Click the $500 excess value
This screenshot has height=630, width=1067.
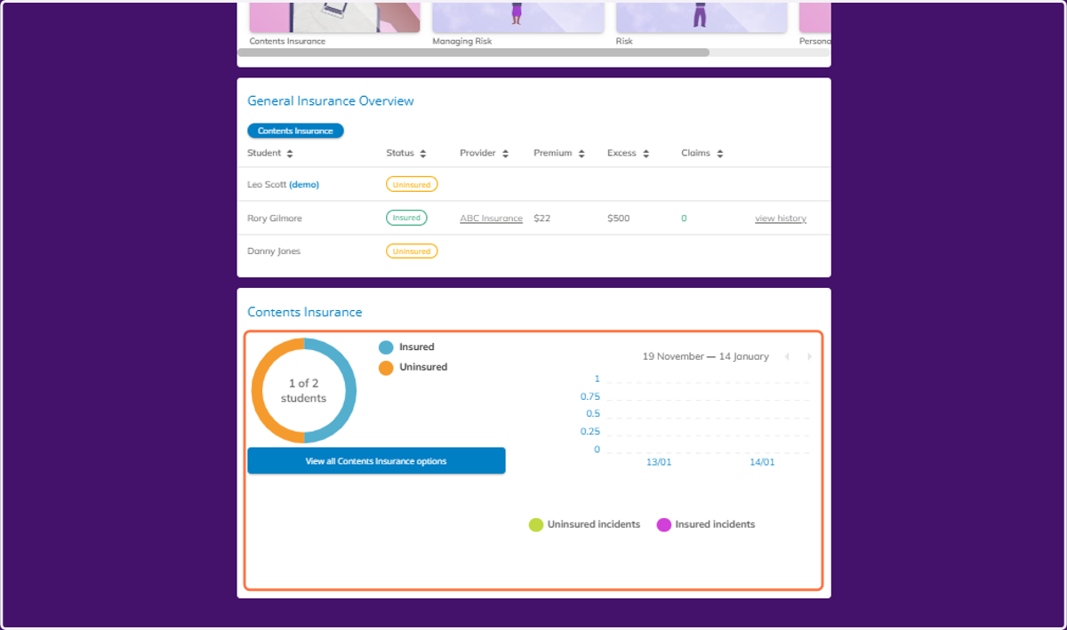coord(618,218)
